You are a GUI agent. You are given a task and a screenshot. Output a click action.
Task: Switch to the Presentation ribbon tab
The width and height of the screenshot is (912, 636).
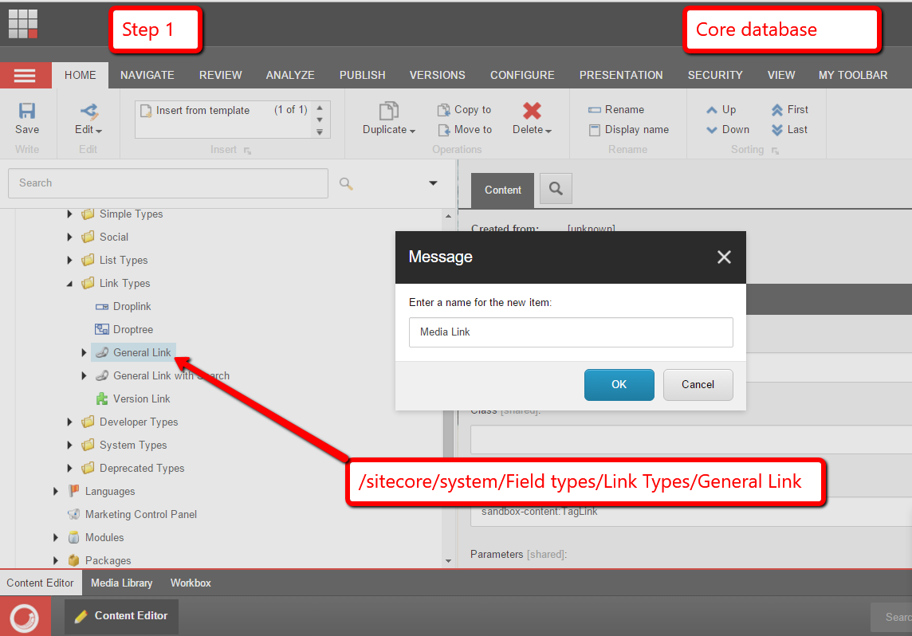[x=620, y=75]
